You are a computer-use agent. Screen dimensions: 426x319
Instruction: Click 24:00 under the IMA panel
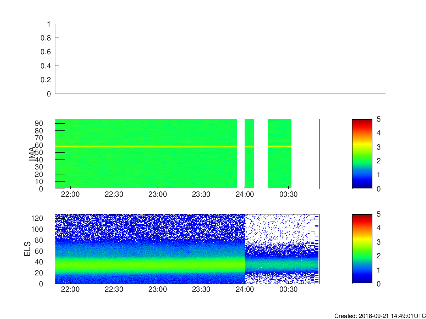pos(245,195)
